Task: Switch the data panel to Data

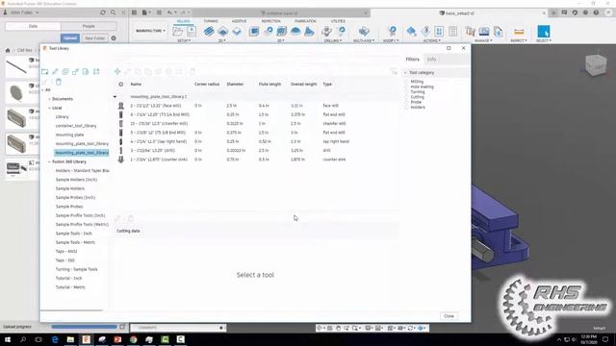Action: [x=33, y=26]
